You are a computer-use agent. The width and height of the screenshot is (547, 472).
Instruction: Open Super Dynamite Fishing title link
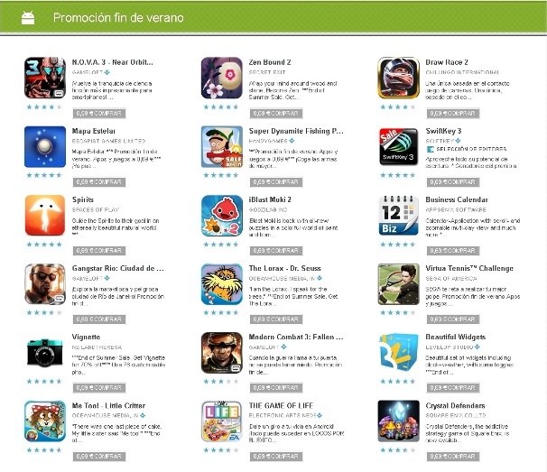pyautogui.click(x=296, y=131)
